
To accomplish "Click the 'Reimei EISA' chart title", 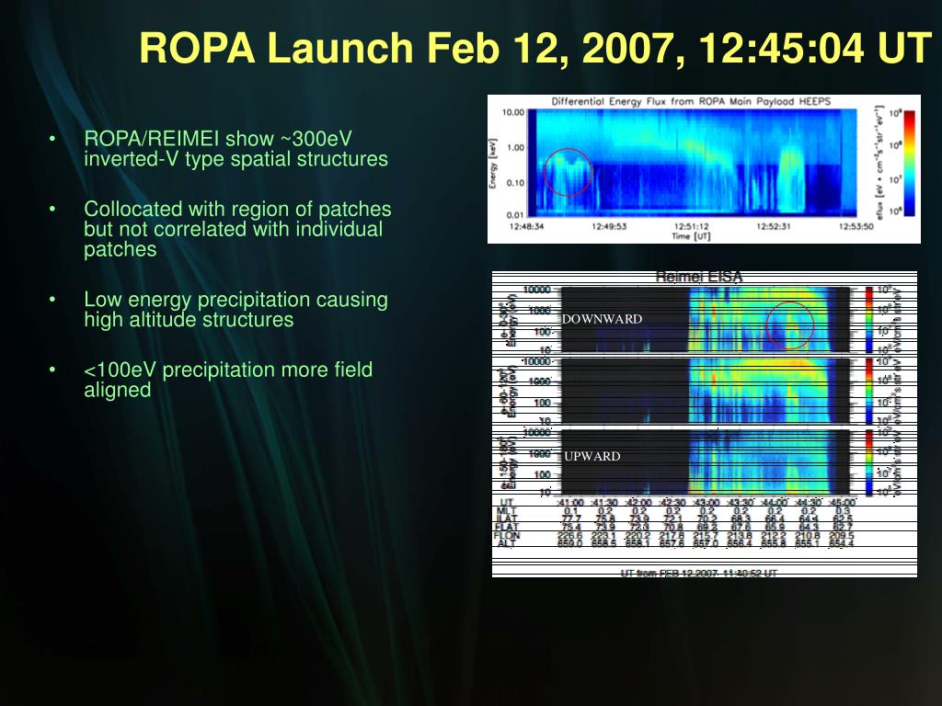I will [699, 277].
